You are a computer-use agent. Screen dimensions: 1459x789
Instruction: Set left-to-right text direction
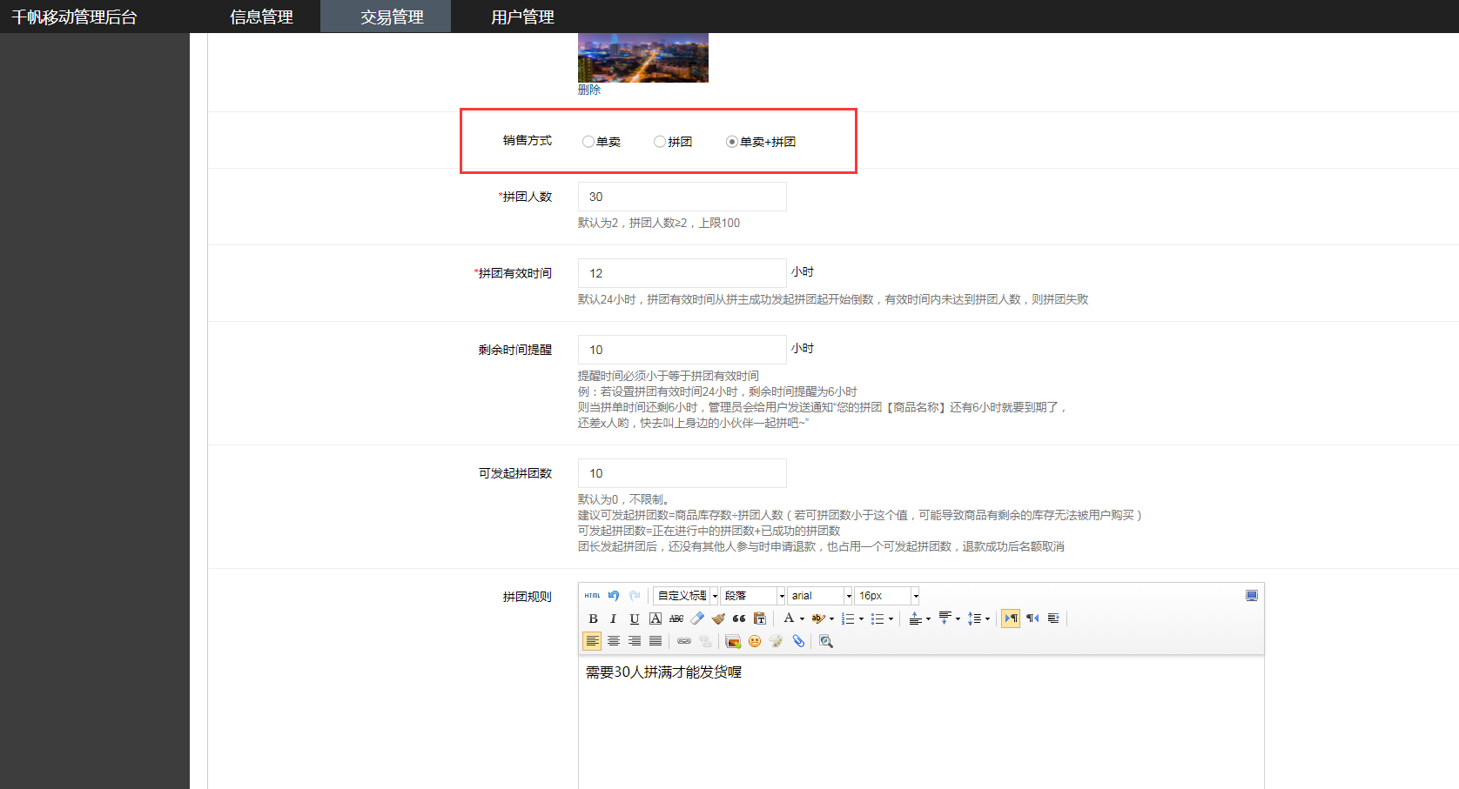pos(1011,618)
